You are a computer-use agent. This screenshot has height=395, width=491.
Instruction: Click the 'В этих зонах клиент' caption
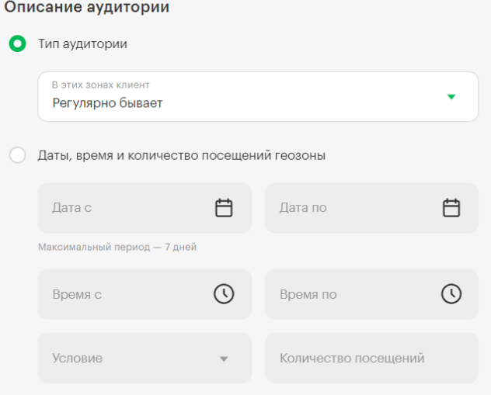pyautogui.click(x=100, y=85)
